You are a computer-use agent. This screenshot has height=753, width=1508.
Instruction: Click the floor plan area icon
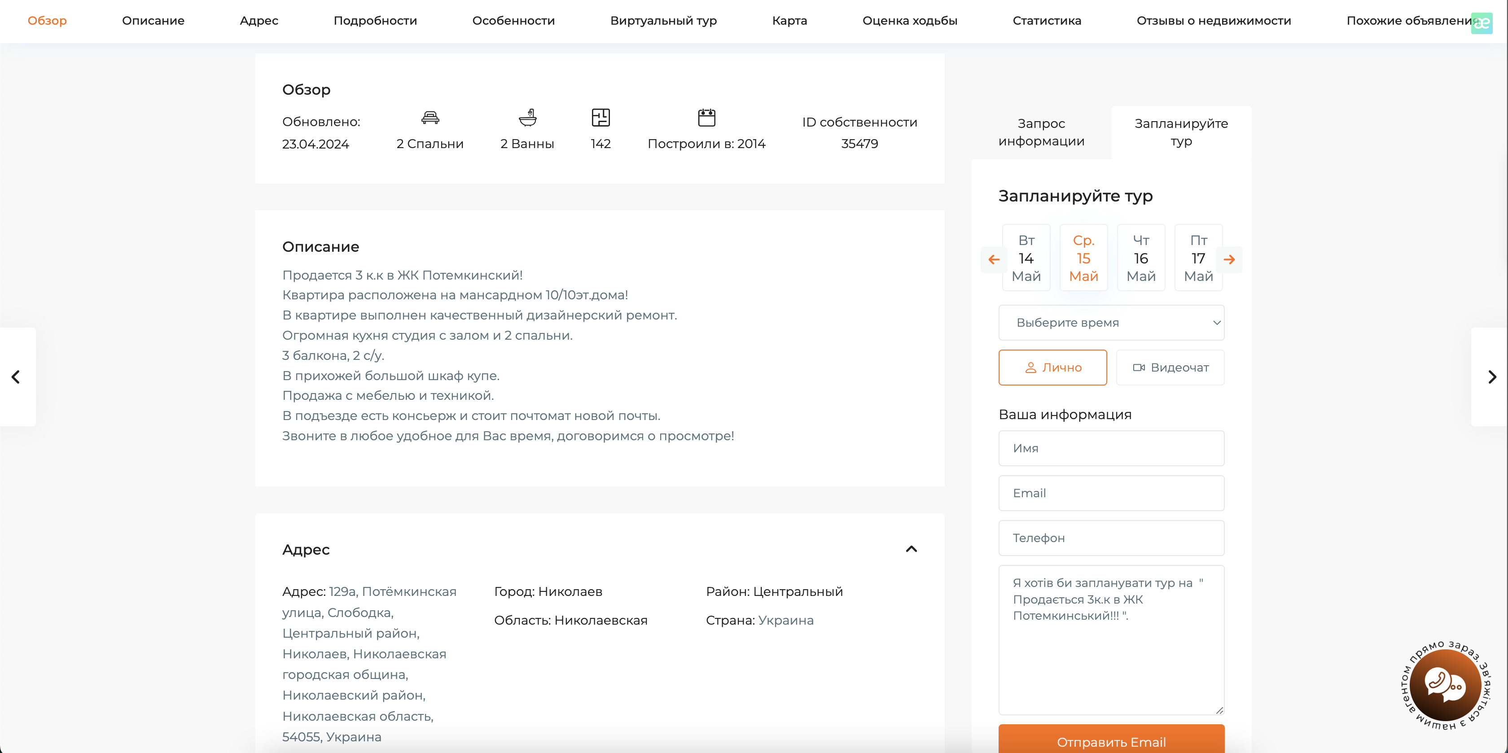(601, 118)
